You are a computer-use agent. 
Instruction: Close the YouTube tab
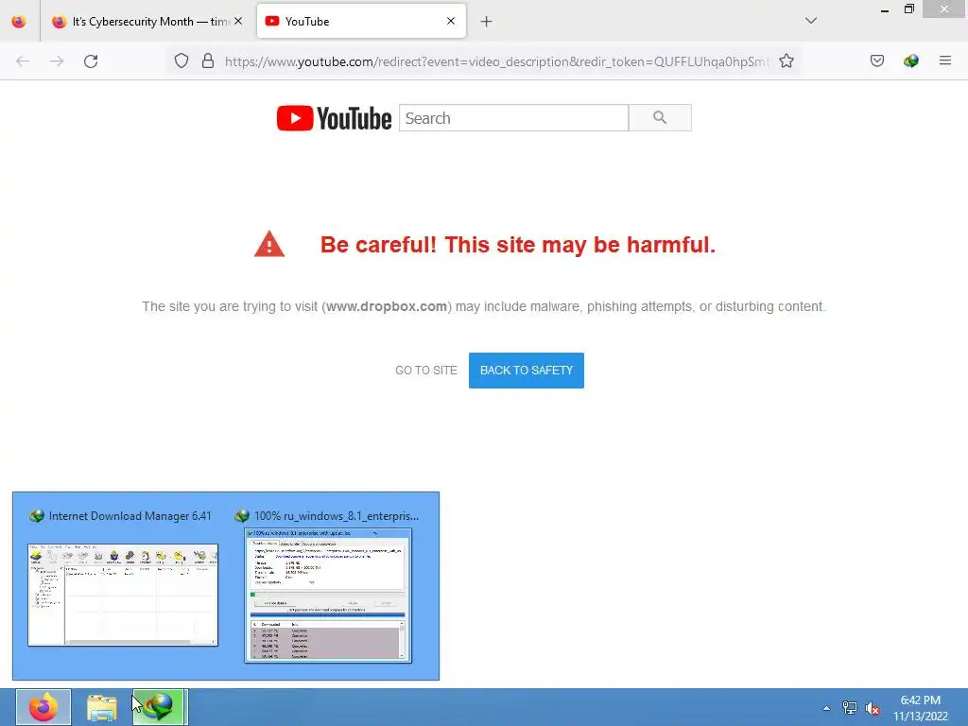pyautogui.click(x=451, y=21)
